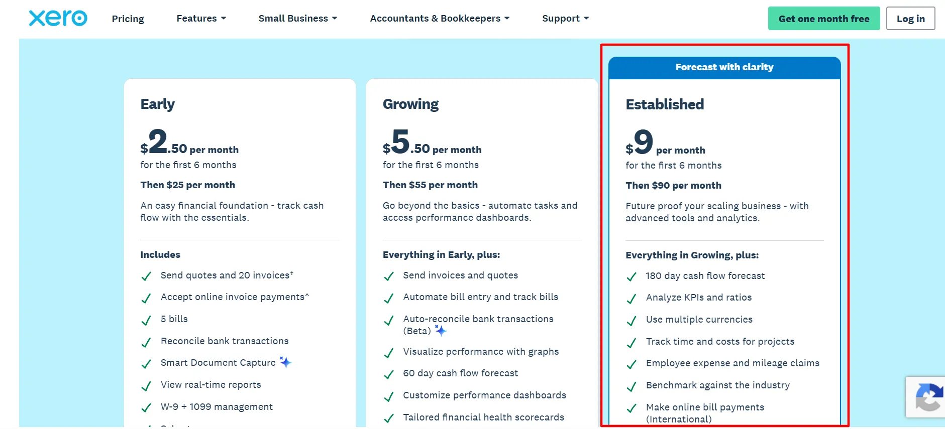Open the Small Business dropdown
The image size is (945, 429).
point(298,19)
